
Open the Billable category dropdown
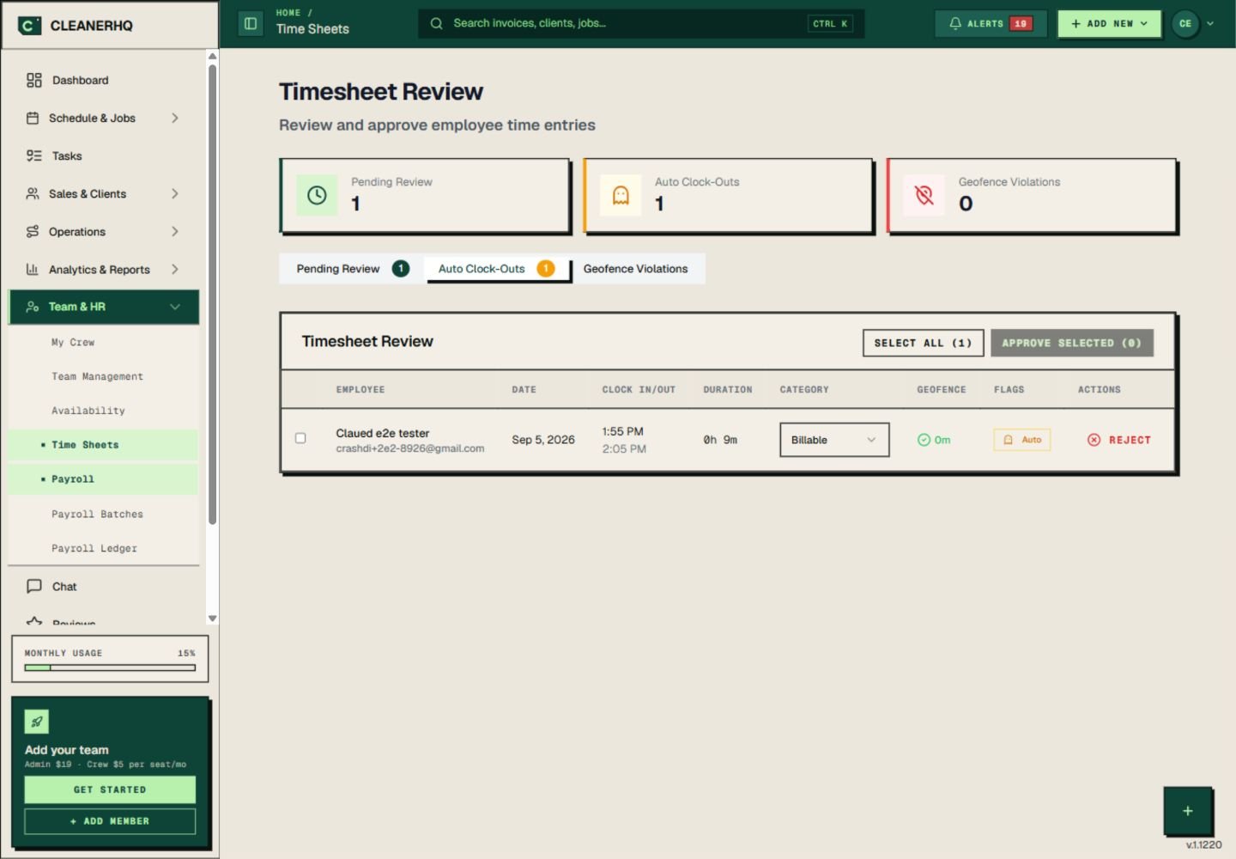coord(834,440)
